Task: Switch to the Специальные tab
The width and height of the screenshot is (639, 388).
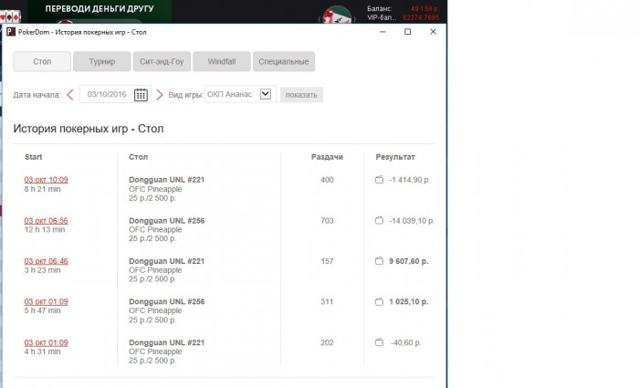Action: [284, 61]
